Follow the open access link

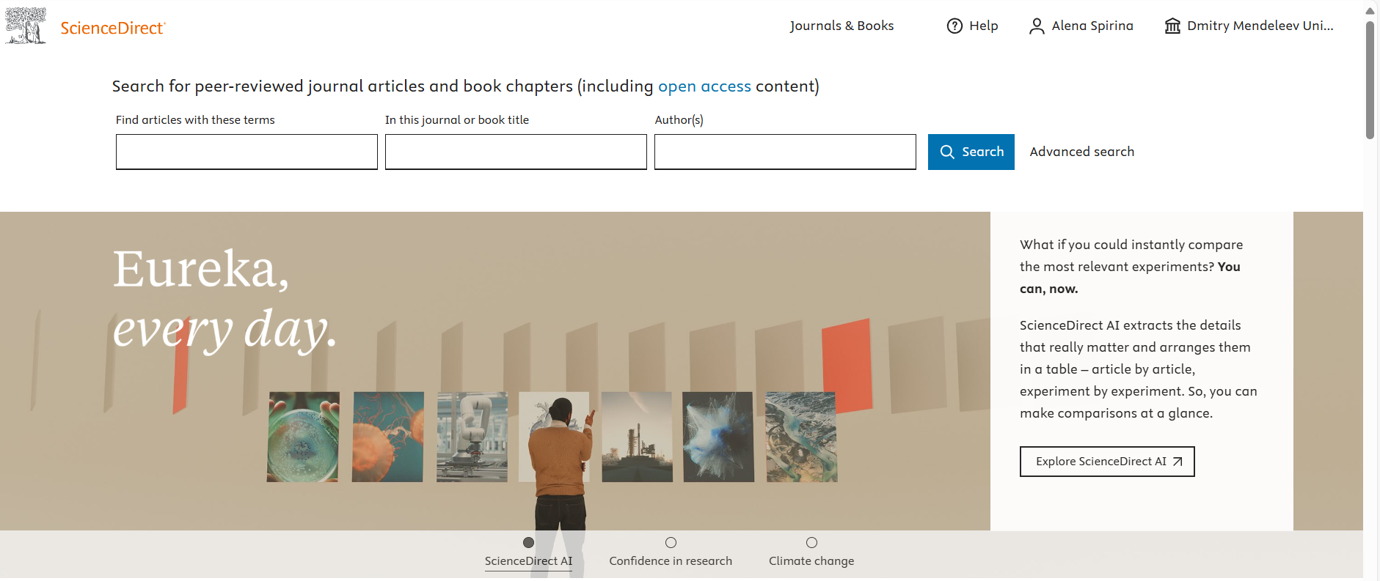coord(704,86)
